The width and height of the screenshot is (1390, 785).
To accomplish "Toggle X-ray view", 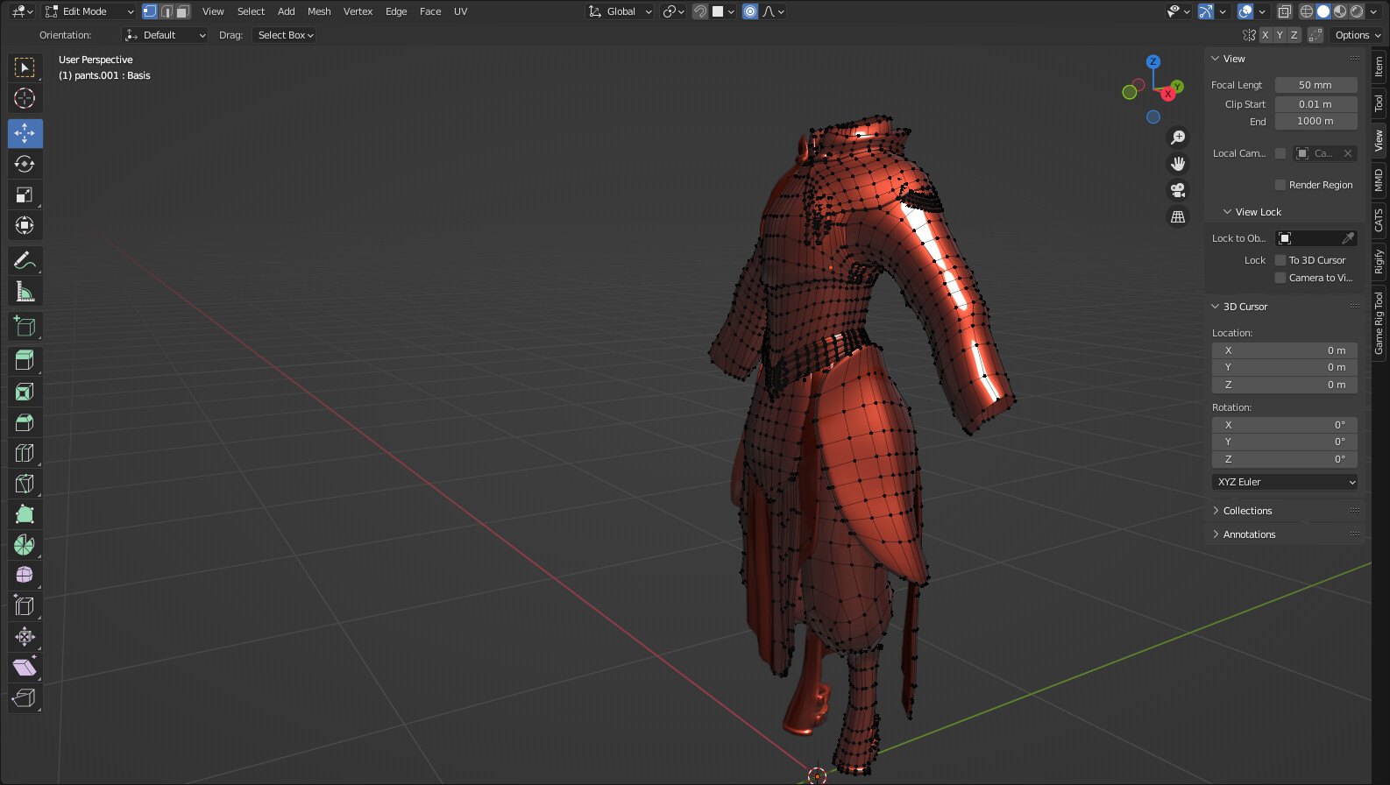I will click(1284, 11).
